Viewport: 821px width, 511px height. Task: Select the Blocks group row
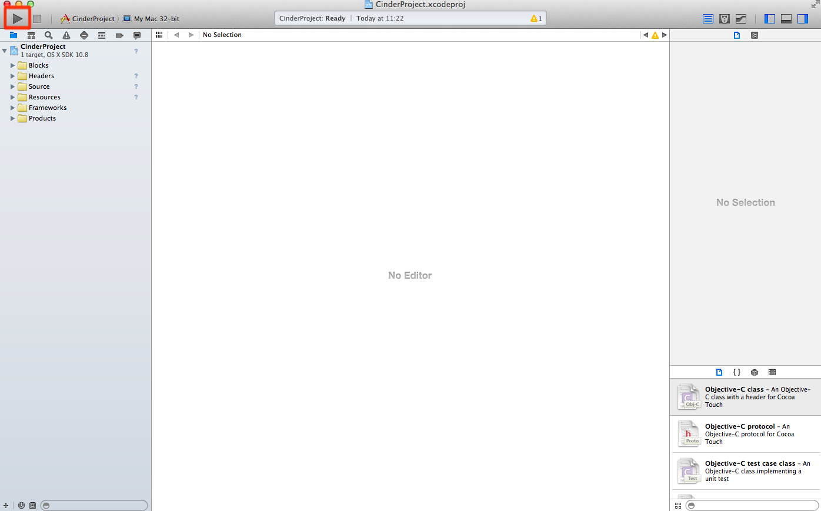pyautogui.click(x=75, y=65)
